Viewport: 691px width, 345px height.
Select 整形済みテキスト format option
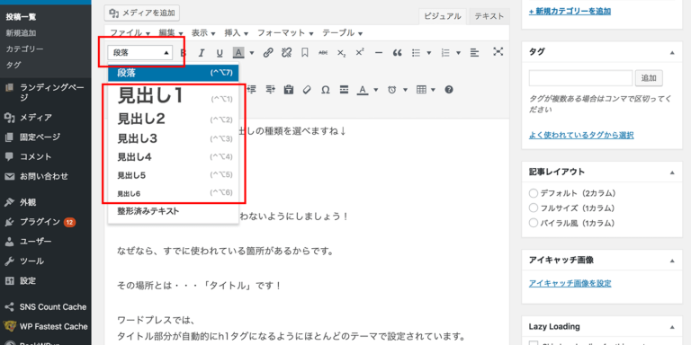coord(173,211)
